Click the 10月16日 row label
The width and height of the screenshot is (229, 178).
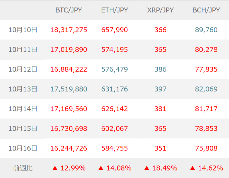click(23, 149)
